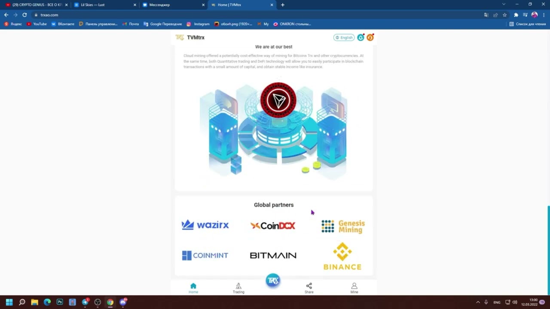Open the English language selector
The image size is (550, 309).
coord(344,37)
